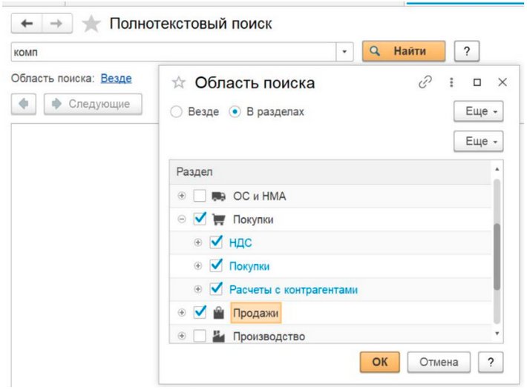The height and width of the screenshot is (390, 527).
Task: Click the help question button beside Найти
Action: (466, 51)
